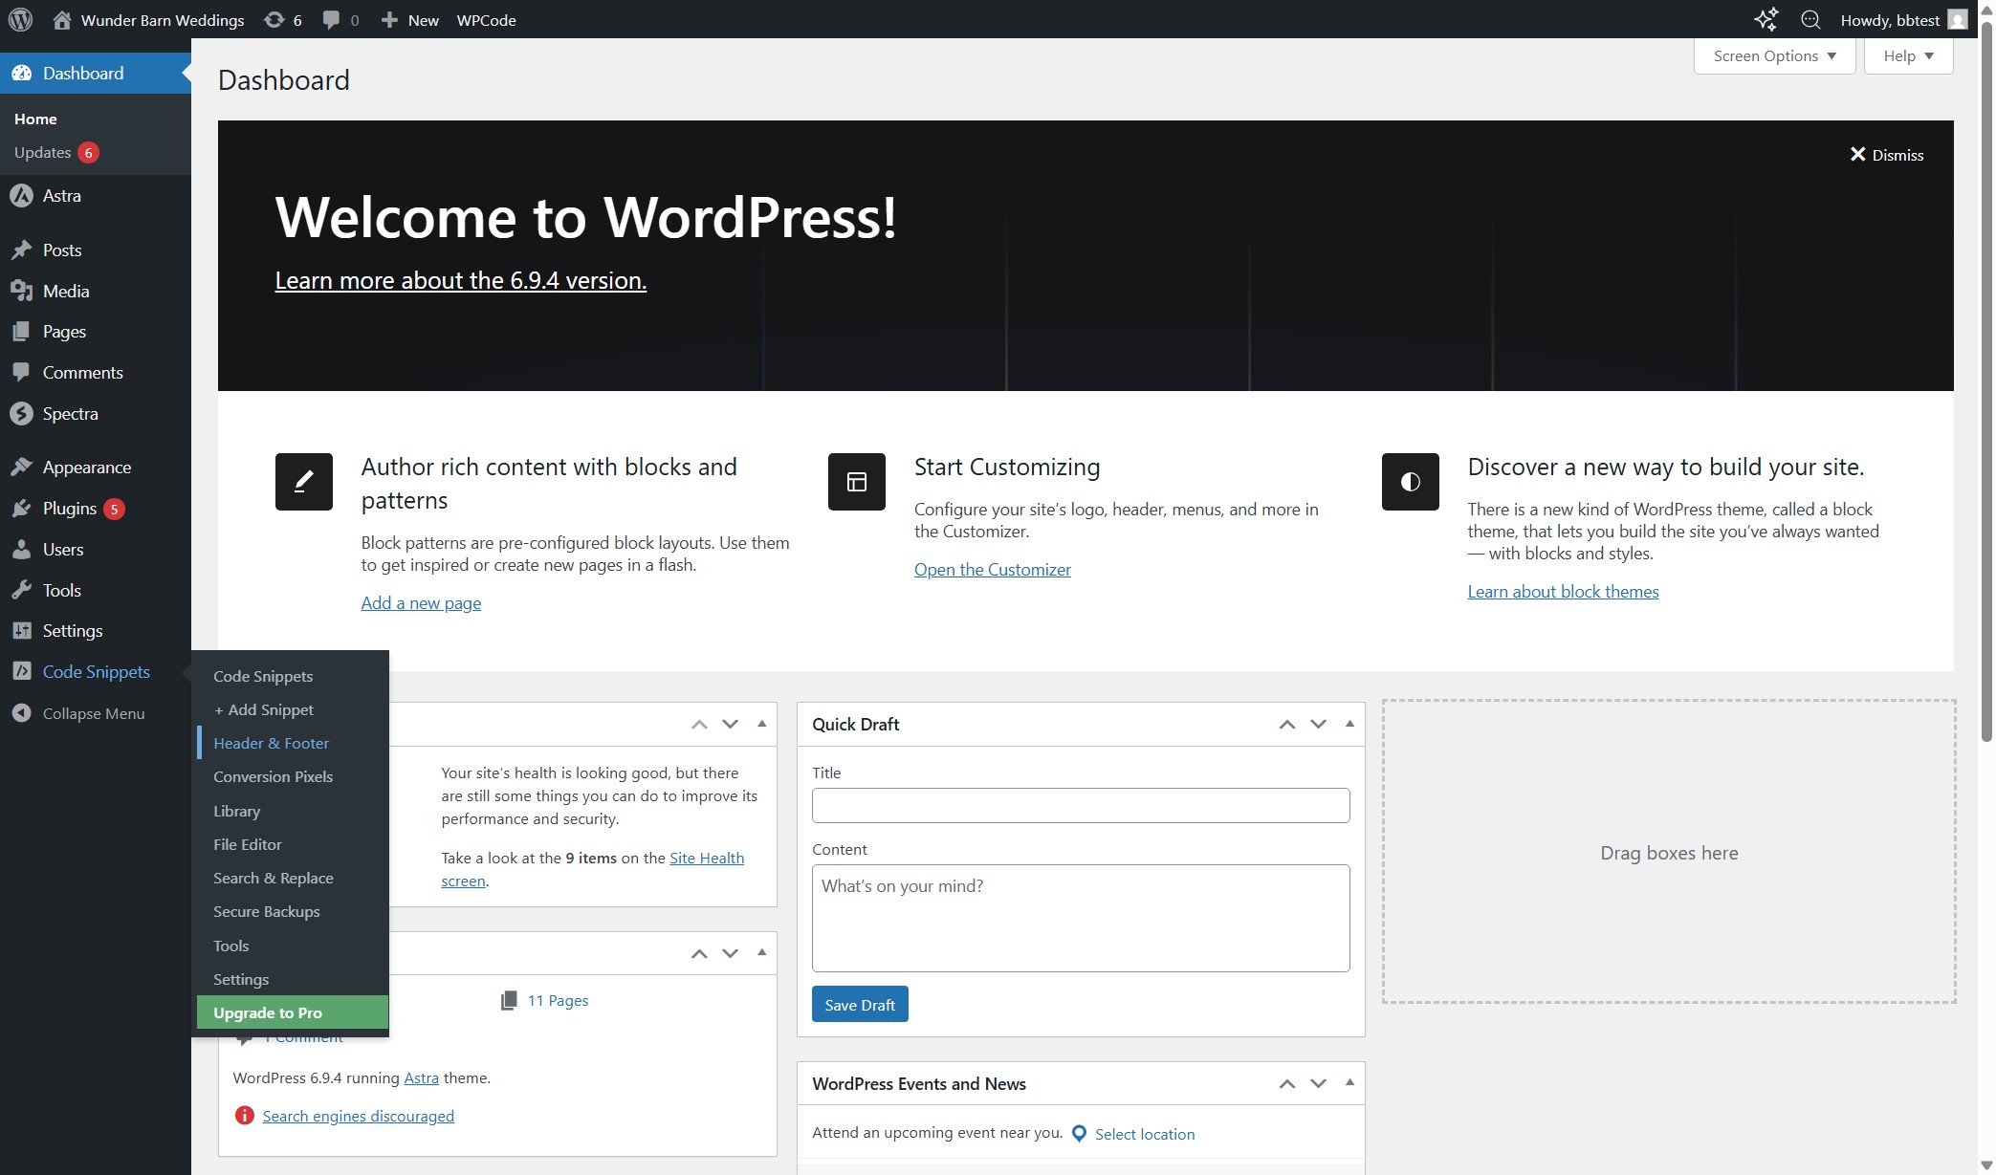Move Quick Draft box down
Viewport: 1996px width, 1175px height.
(1318, 725)
